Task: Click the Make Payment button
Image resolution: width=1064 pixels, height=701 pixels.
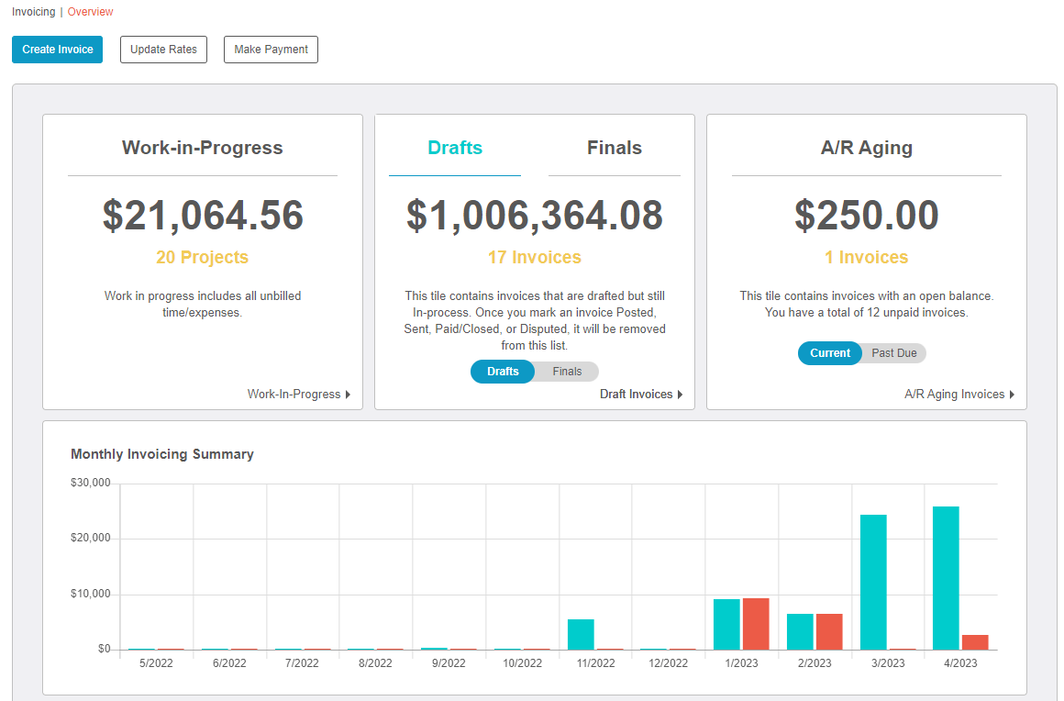Action: [x=271, y=49]
